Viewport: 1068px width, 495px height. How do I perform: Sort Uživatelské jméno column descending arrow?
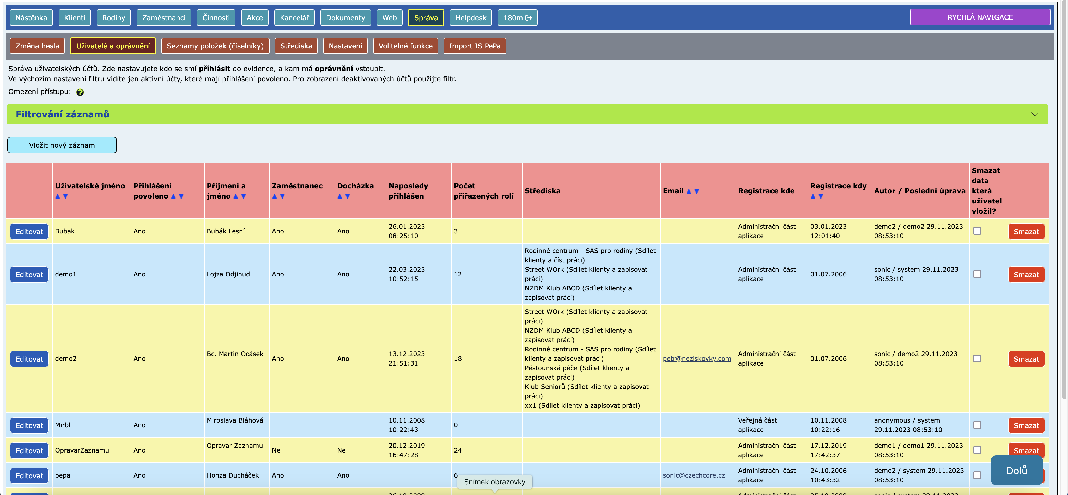point(65,196)
